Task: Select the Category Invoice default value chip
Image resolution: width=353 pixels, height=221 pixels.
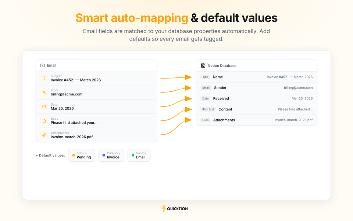Action: click(x=111, y=155)
